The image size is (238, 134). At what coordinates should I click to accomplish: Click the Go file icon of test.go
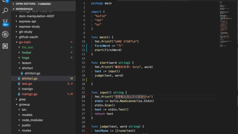[19, 84]
